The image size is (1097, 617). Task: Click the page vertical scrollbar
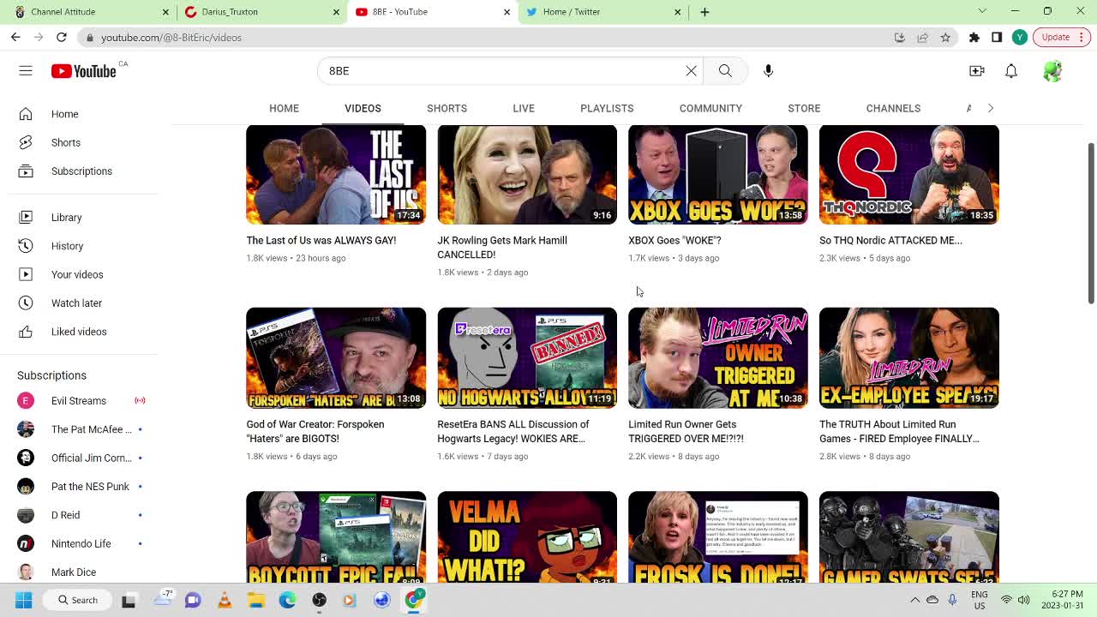point(1091,223)
